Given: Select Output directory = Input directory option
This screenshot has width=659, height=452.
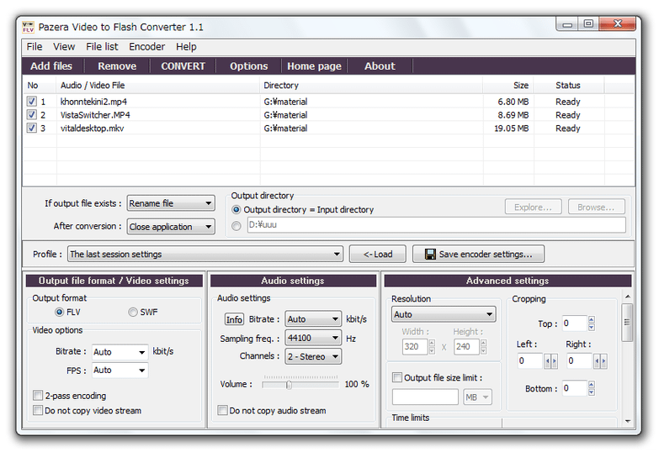Looking at the screenshot, I should [236, 209].
